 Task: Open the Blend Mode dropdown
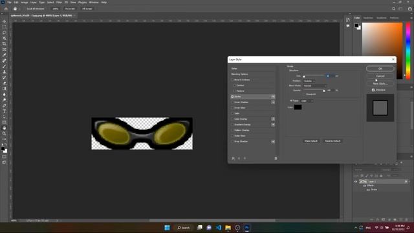(x=315, y=85)
